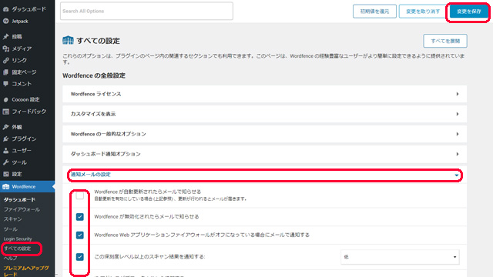This screenshot has height=277, width=493.
Task: Click the すべてを展開 button
Action: tap(445, 41)
